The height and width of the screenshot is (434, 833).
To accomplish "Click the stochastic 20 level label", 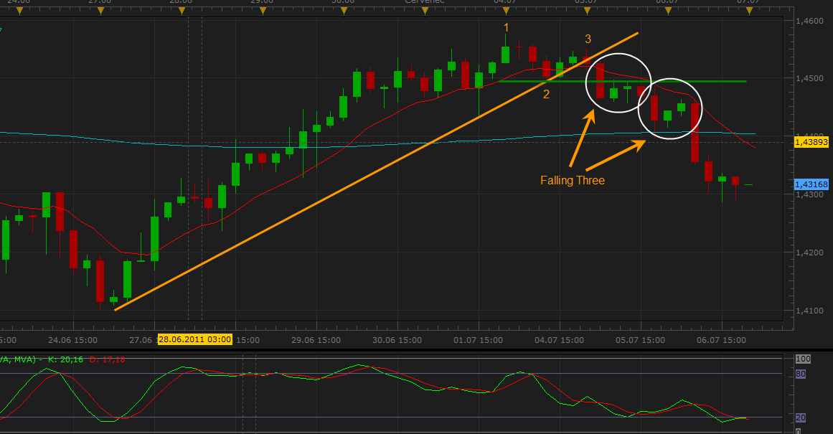I will point(803,418).
